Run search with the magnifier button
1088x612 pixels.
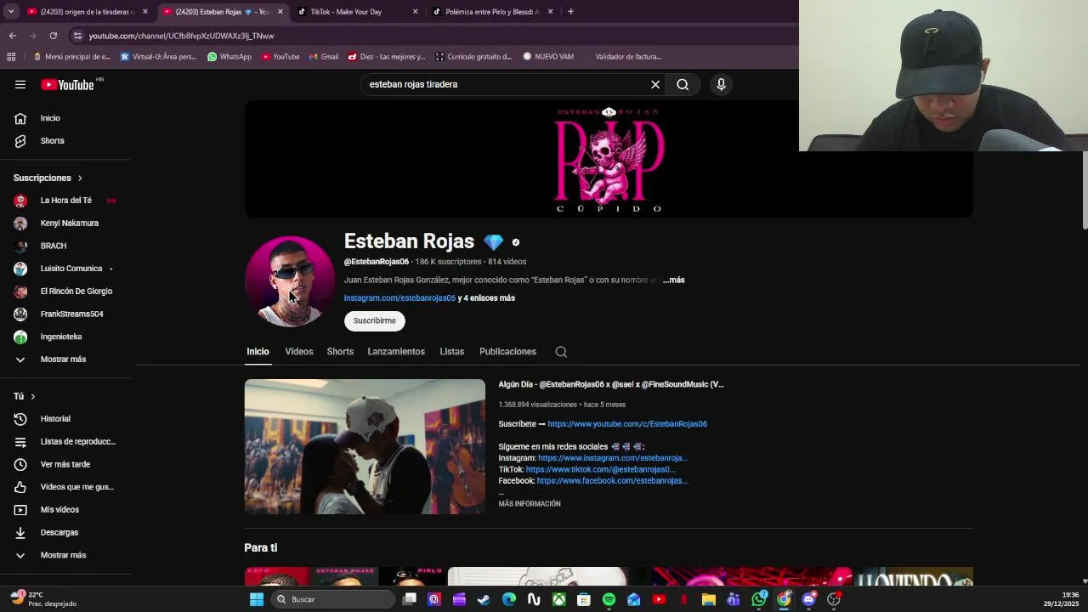pos(683,84)
